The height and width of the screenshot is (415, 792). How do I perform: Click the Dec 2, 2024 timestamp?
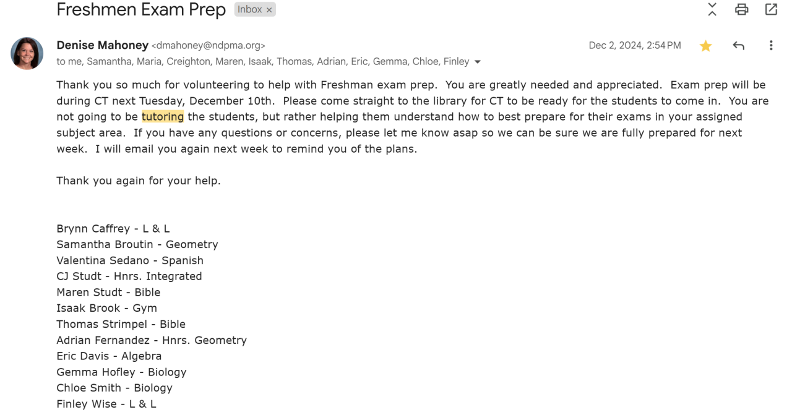635,46
